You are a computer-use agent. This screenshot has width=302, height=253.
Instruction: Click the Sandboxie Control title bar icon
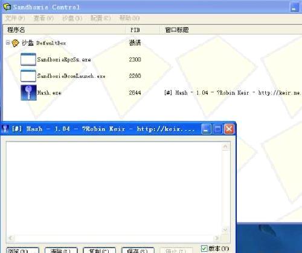[x=7, y=7]
